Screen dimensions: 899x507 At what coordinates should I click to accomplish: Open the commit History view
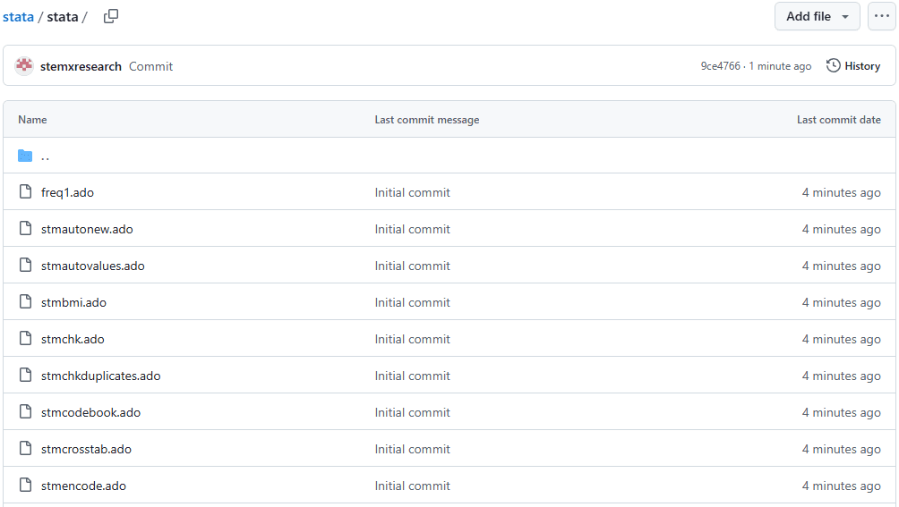point(853,66)
